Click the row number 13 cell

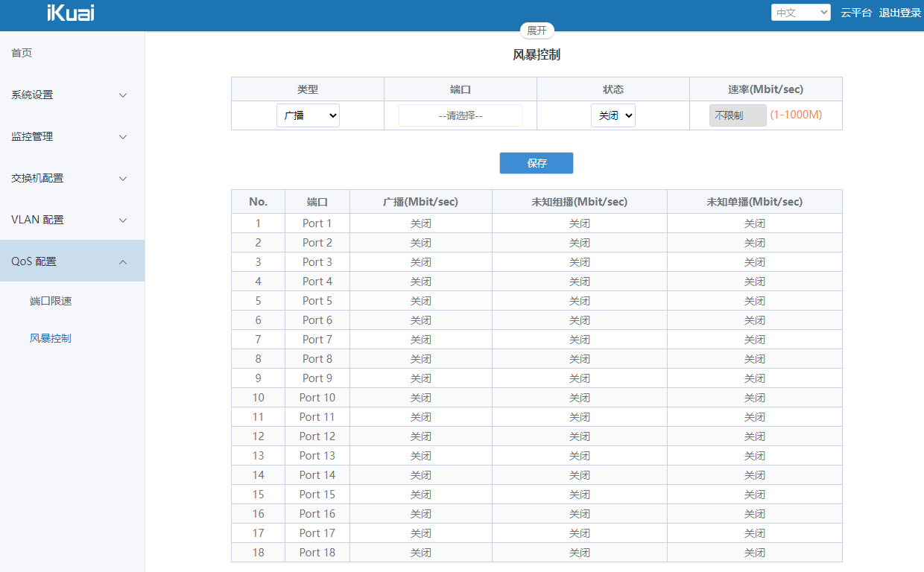click(x=258, y=456)
